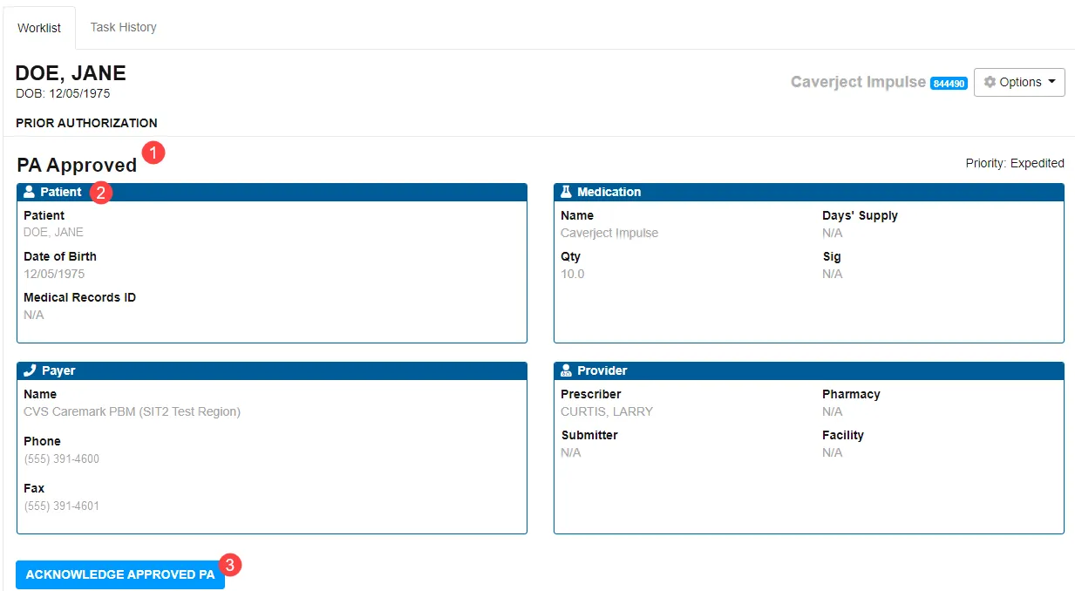Click the phone icon in Payer header
The image size is (1075, 591).
tap(30, 370)
